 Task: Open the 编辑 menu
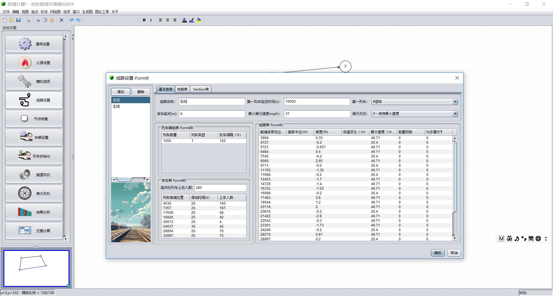tap(16, 12)
